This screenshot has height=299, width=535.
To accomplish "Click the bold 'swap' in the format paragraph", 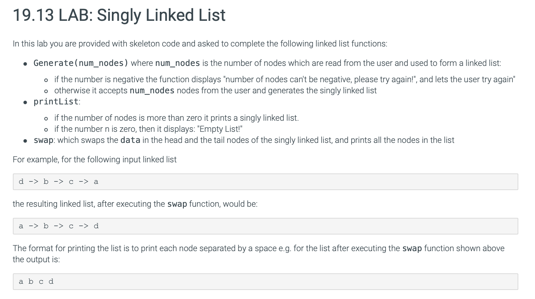I will pos(412,248).
